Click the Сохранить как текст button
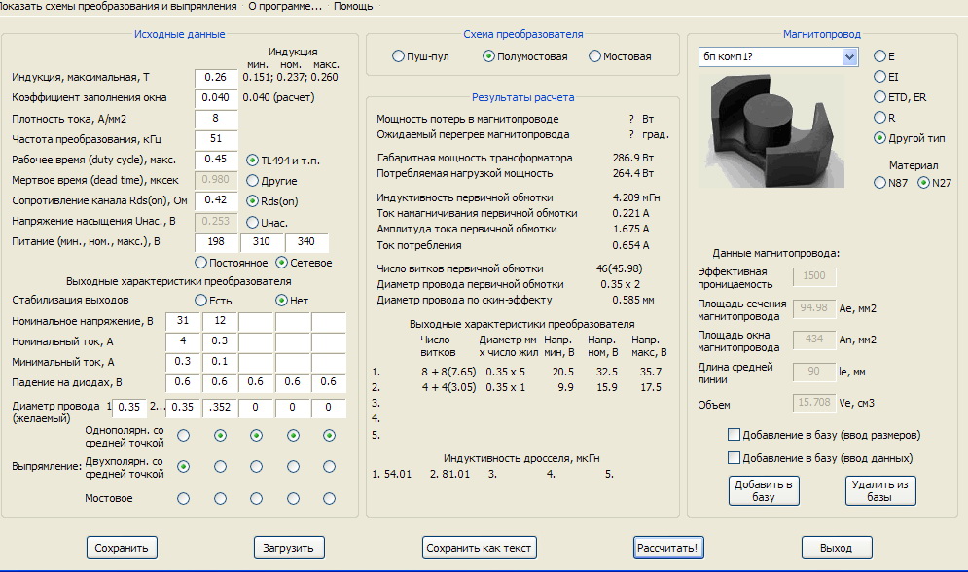Image resolution: width=968 pixels, height=572 pixels. (480, 548)
